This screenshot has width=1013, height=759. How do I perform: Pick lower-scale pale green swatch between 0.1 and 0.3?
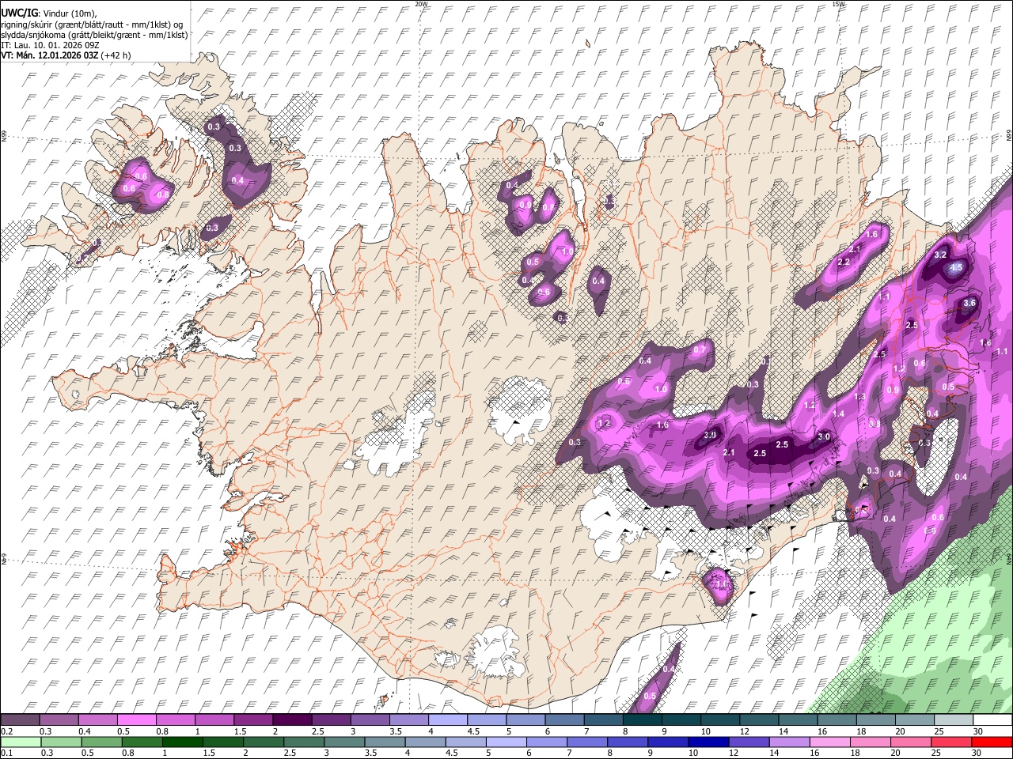tap(20, 742)
